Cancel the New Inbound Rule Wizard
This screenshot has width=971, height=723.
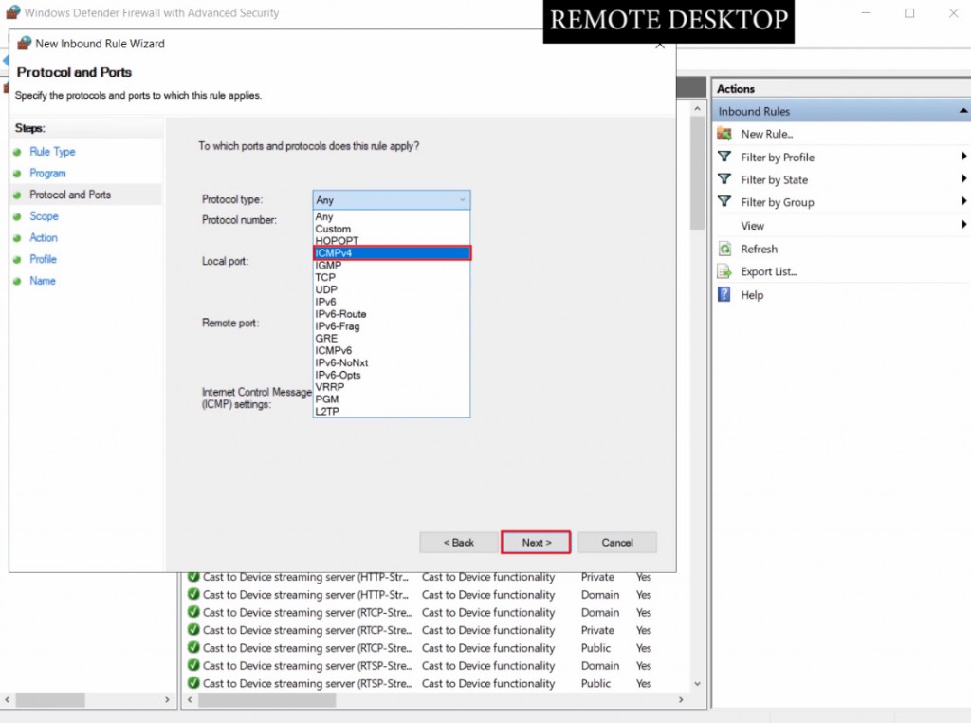616,542
